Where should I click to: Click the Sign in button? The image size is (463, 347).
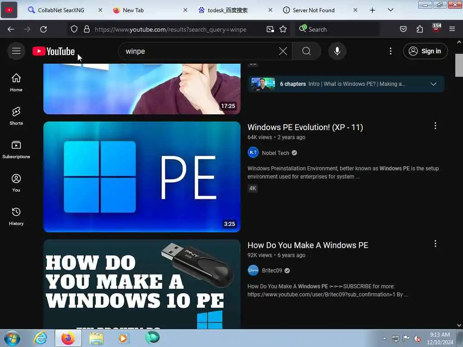[x=425, y=52]
